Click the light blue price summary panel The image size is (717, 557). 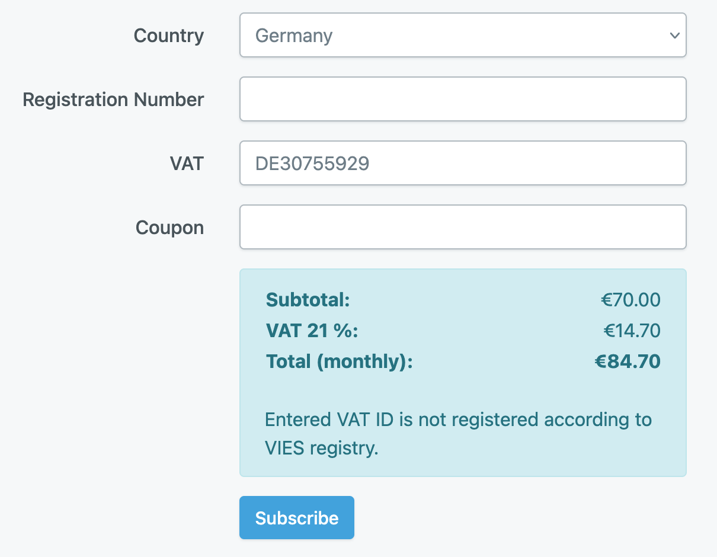click(x=463, y=373)
